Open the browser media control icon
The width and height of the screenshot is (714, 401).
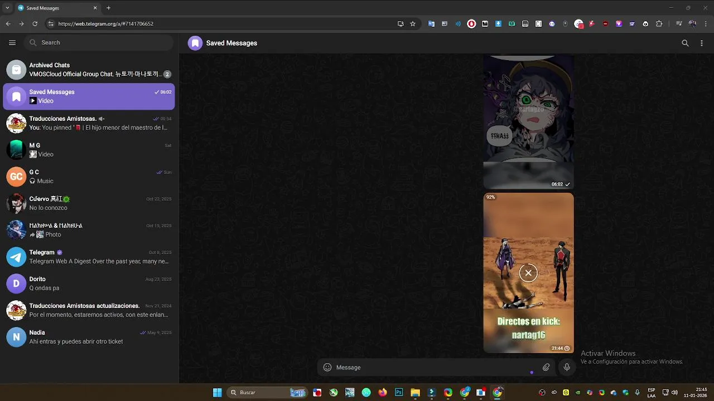(x=679, y=24)
